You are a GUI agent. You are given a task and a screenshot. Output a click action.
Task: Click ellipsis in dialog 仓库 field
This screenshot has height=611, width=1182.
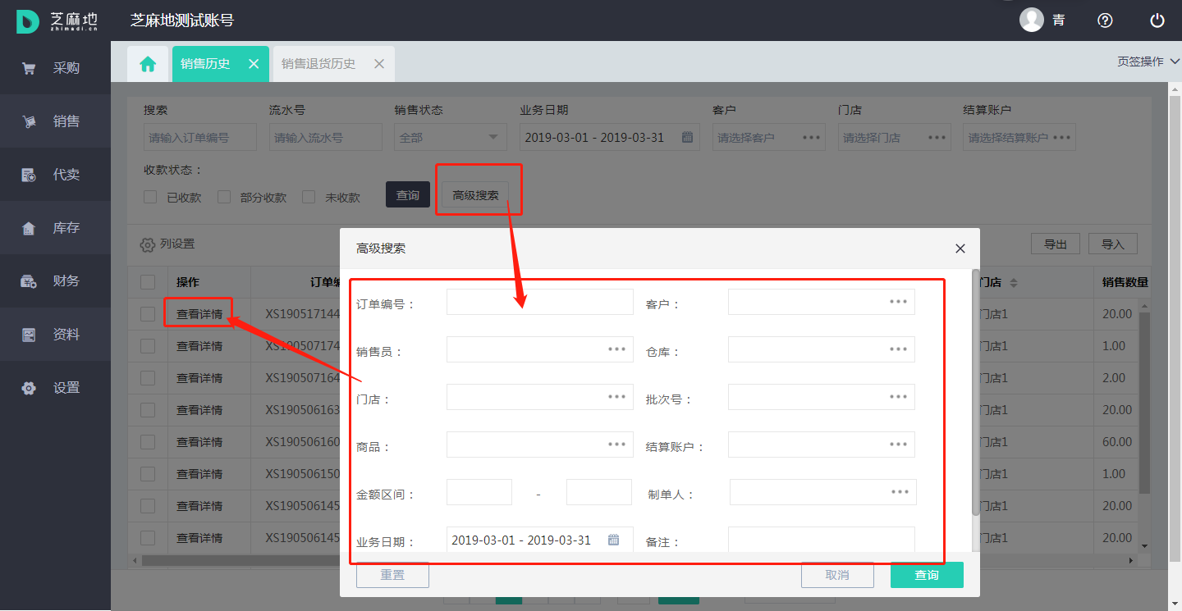pos(899,349)
